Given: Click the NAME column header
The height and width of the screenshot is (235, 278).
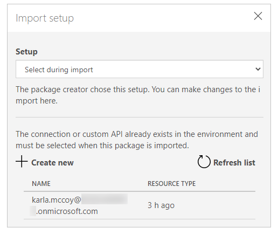Looking at the screenshot, I should tap(41, 184).
